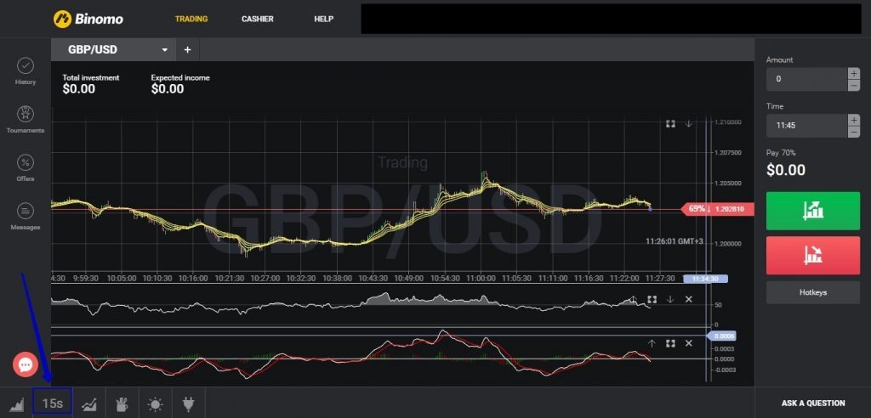This screenshot has height=418, width=871.
Task: Decrease the Amount with minus stepper
Action: click(854, 85)
